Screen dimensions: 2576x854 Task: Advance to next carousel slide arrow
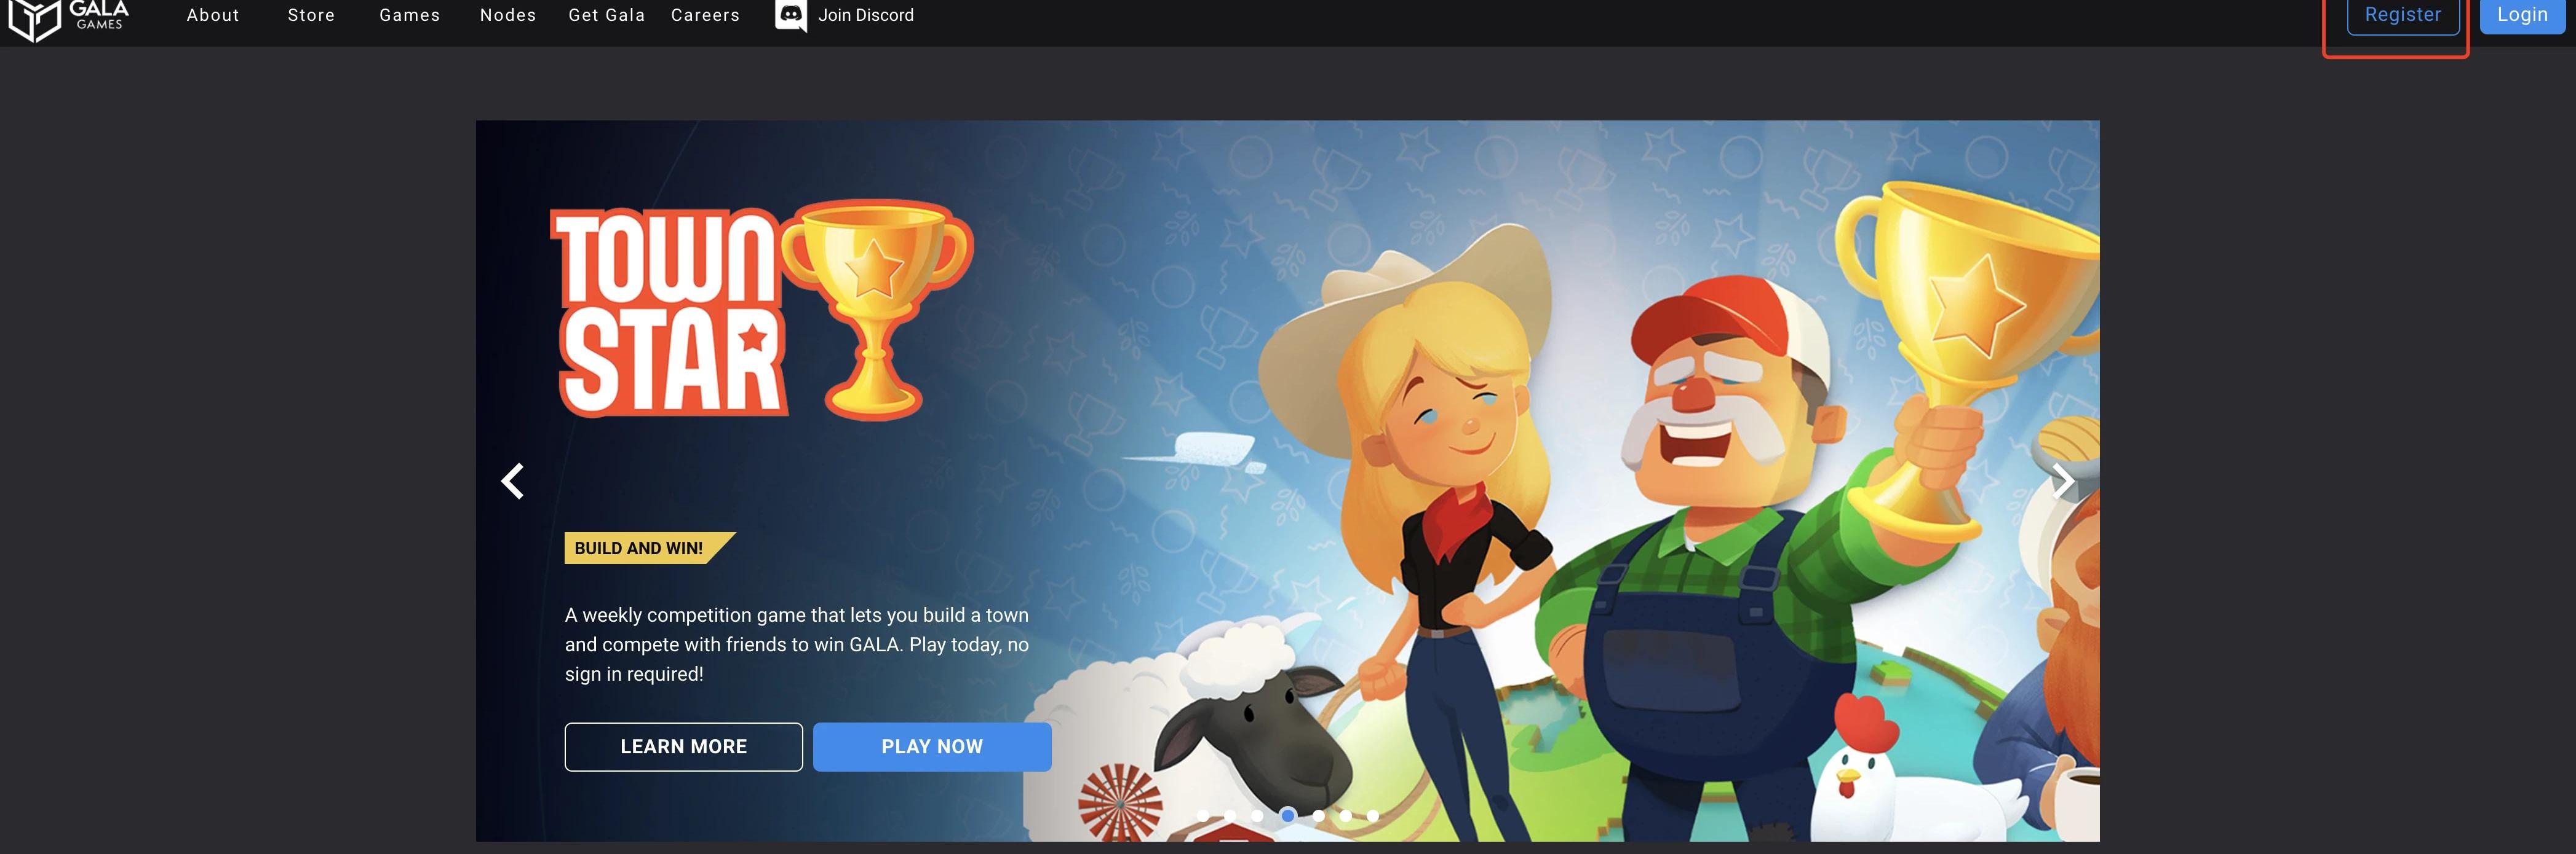(x=2063, y=480)
